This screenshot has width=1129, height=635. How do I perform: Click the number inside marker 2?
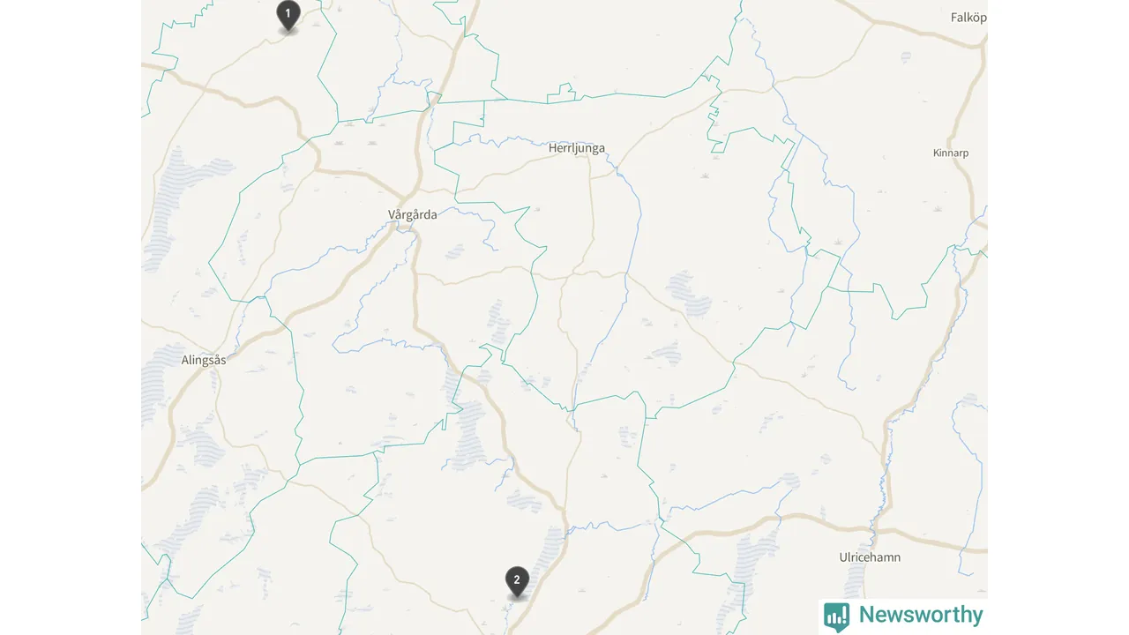517,579
